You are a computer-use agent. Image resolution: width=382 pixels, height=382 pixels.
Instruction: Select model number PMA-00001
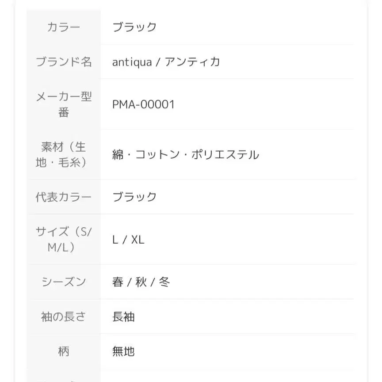(143, 104)
